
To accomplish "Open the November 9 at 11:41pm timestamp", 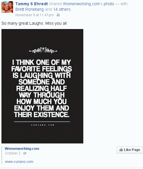I will [35, 15].
